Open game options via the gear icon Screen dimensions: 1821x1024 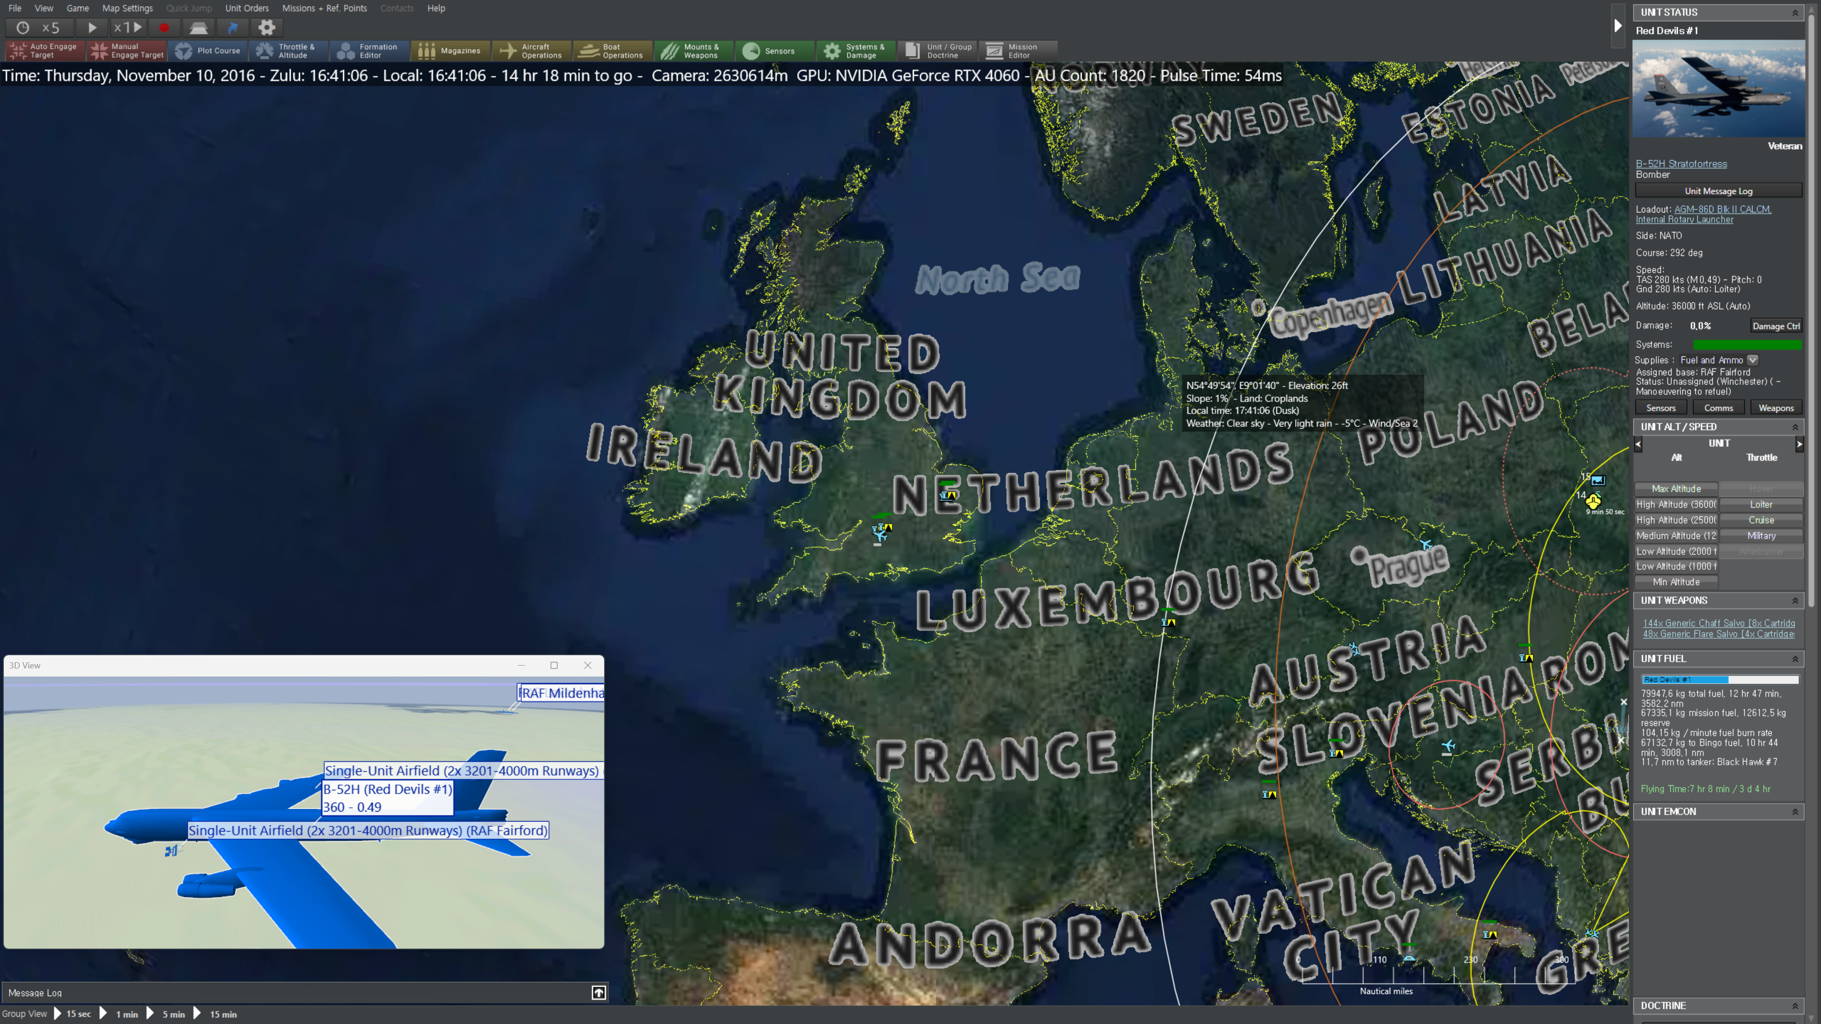coord(267,27)
